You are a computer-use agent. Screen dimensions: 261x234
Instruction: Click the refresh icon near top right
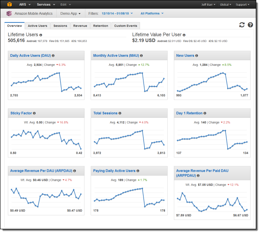tap(242, 25)
